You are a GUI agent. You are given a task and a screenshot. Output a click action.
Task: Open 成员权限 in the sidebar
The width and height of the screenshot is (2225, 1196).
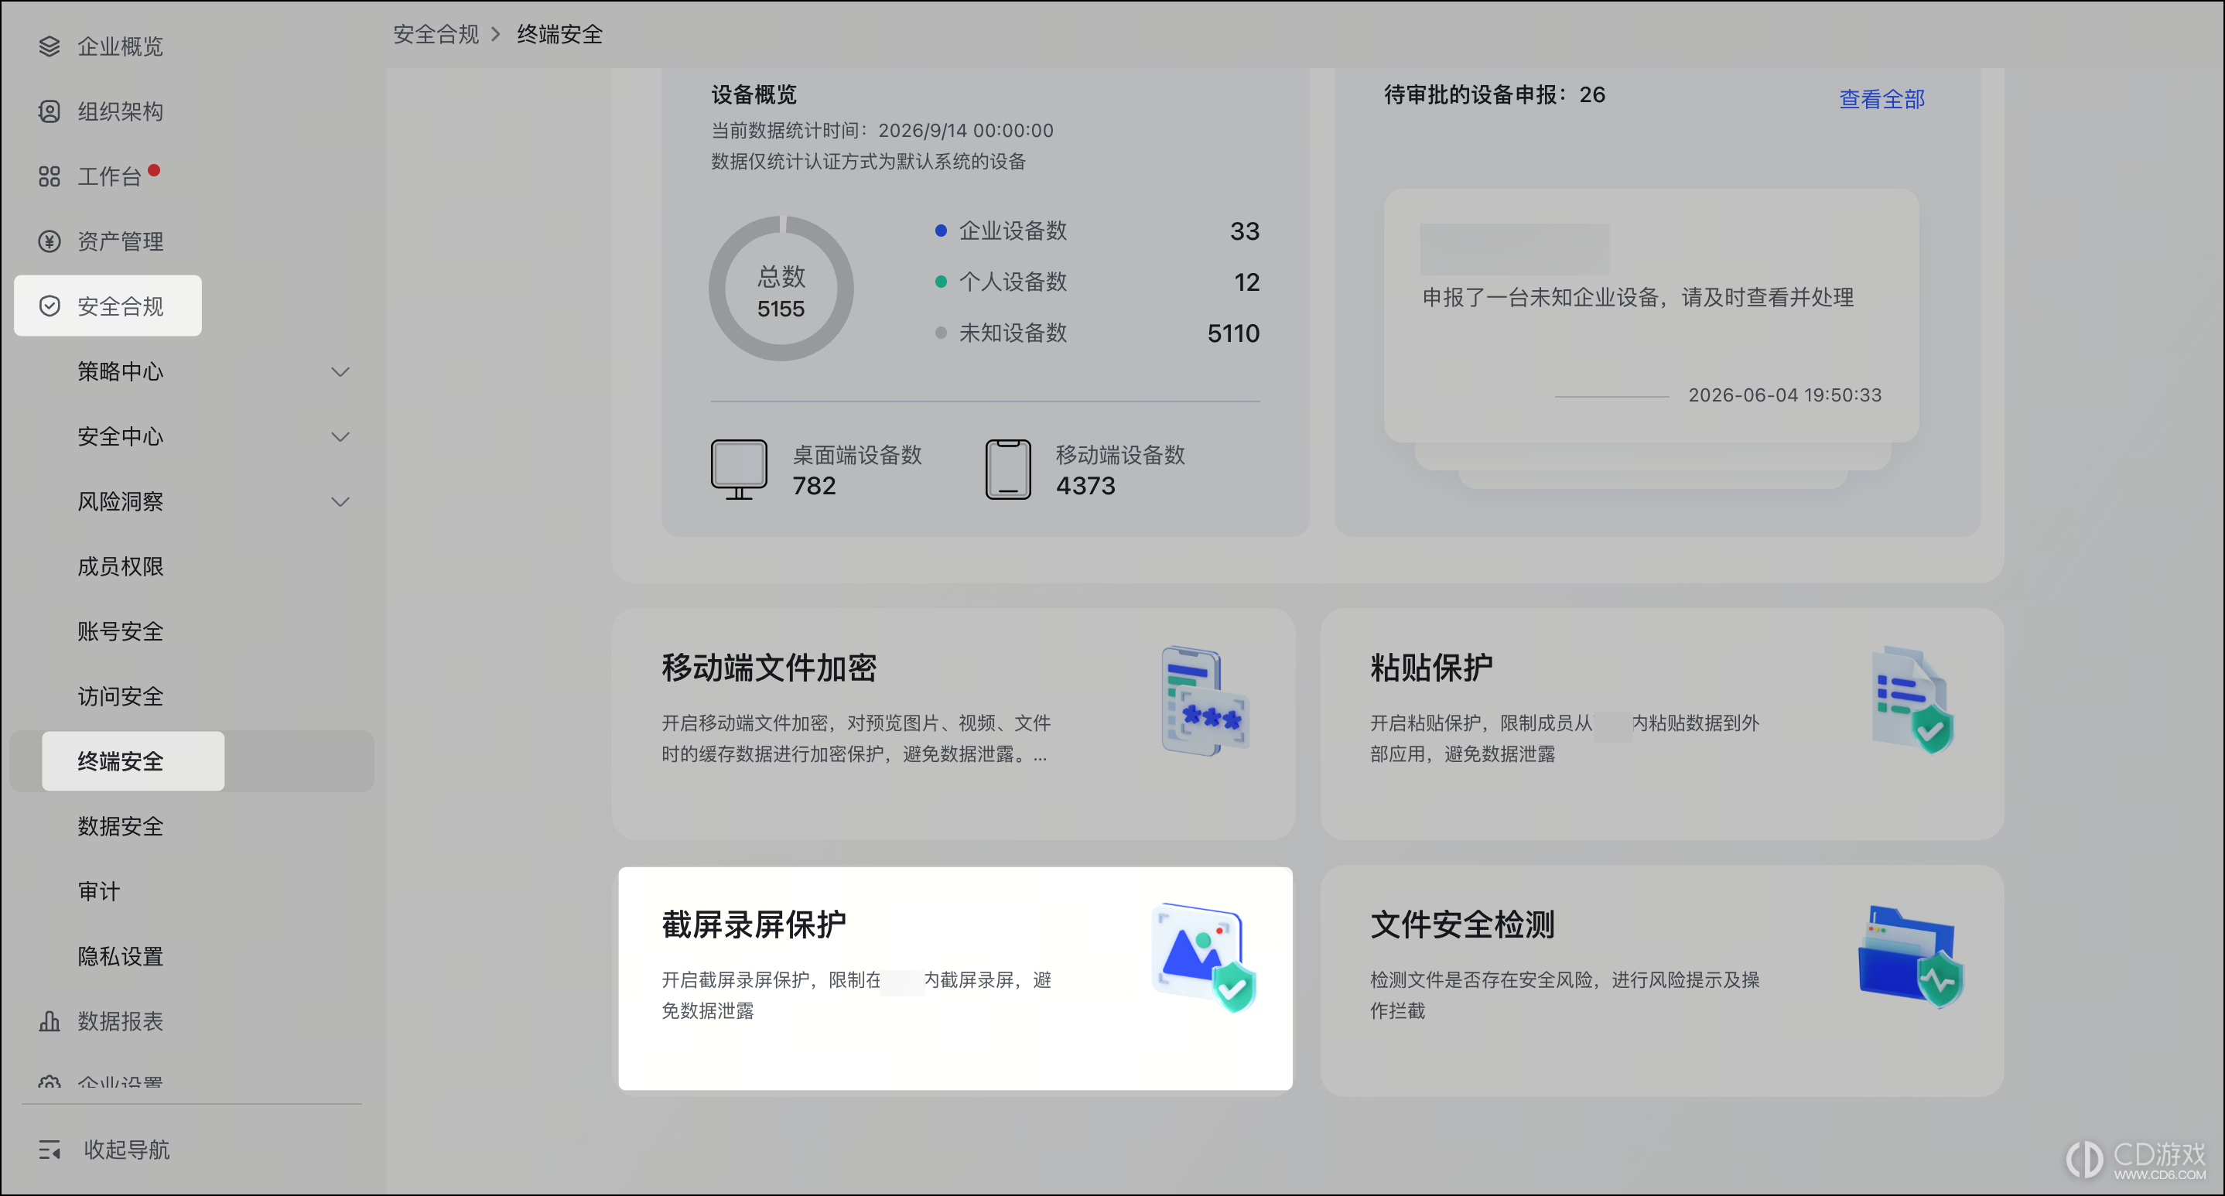[x=120, y=566]
